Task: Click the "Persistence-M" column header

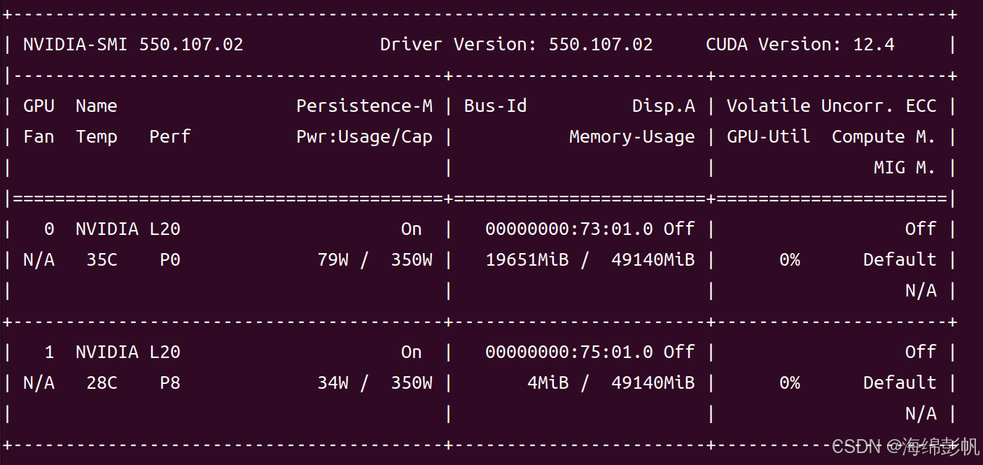Action: coord(364,106)
